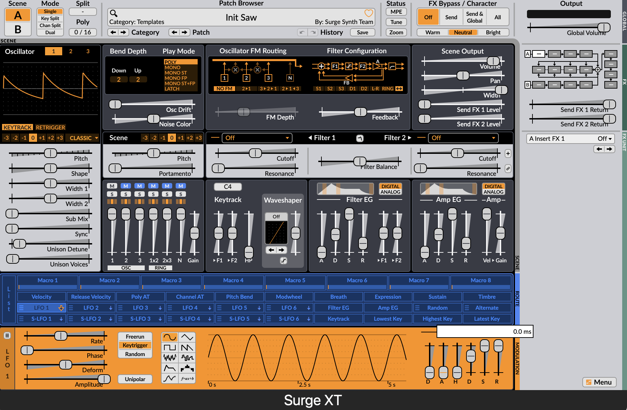Mute oscillator 2 with its M button

click(x=125, y=185)
